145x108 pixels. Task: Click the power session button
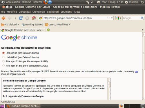coord(142,2)
